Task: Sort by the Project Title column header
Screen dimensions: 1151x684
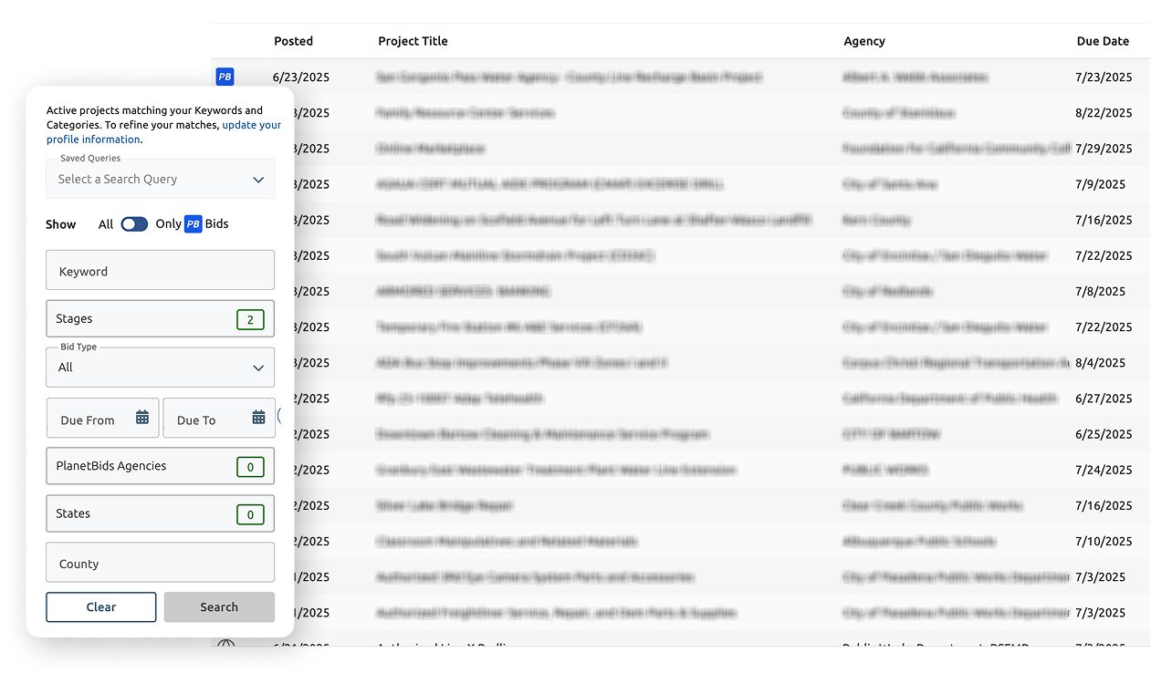Action: 413,41
